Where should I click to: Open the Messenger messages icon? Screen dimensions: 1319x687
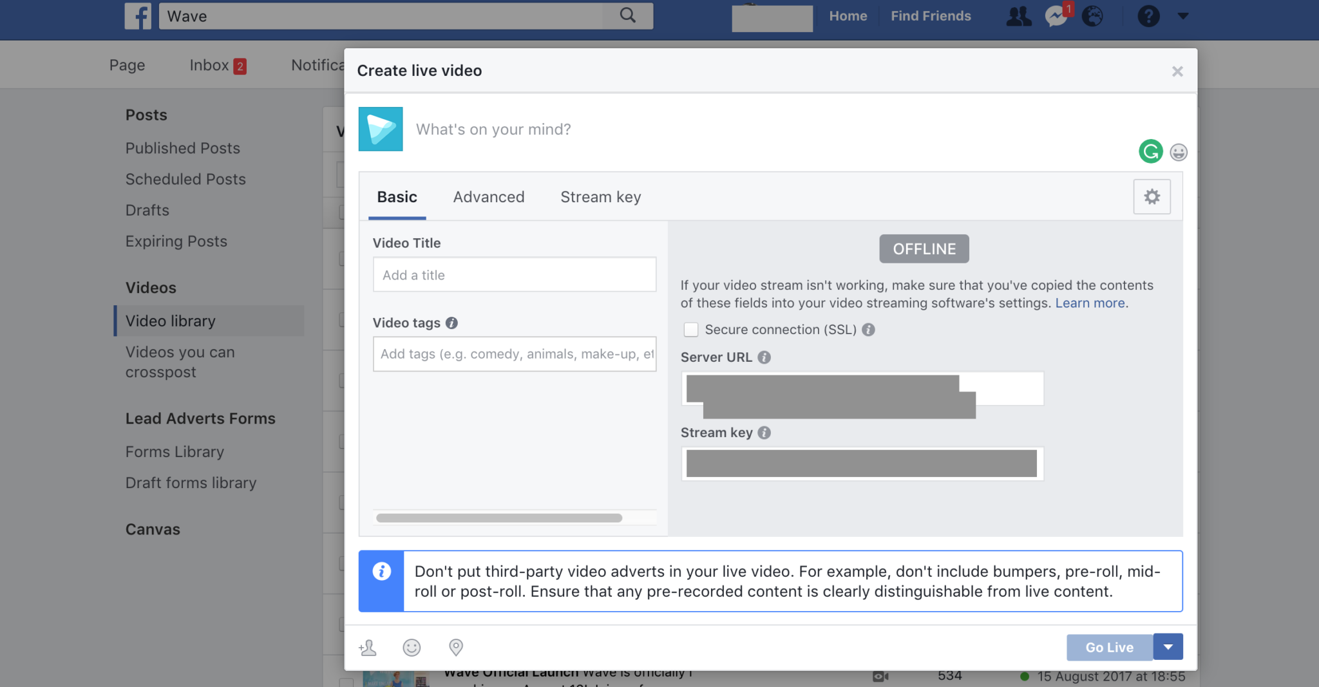tap(1056, 16)
